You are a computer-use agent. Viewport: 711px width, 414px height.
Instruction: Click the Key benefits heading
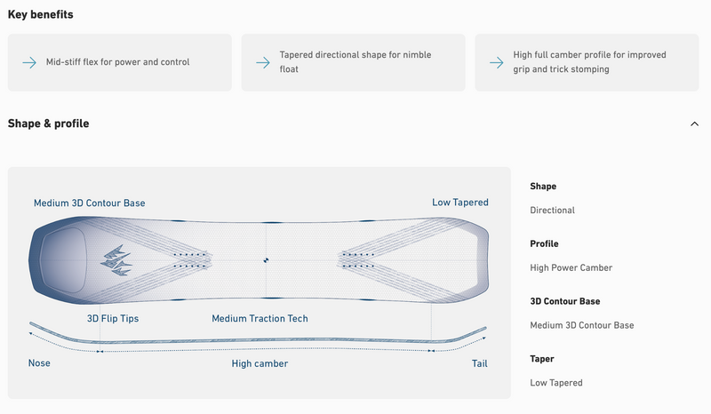(x=40, y=15)
